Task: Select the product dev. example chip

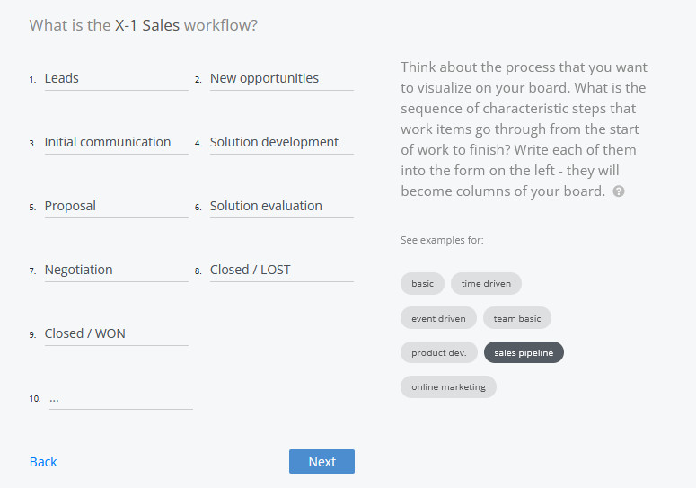Action: 439,352
